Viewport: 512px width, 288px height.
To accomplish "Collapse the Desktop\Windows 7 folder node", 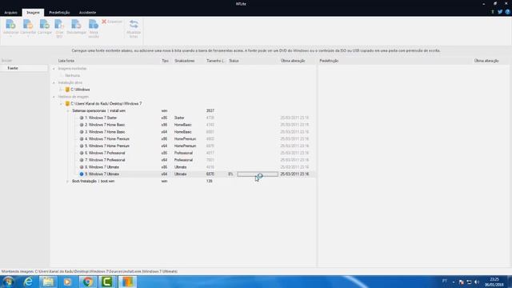I will (x=61, y=103).
